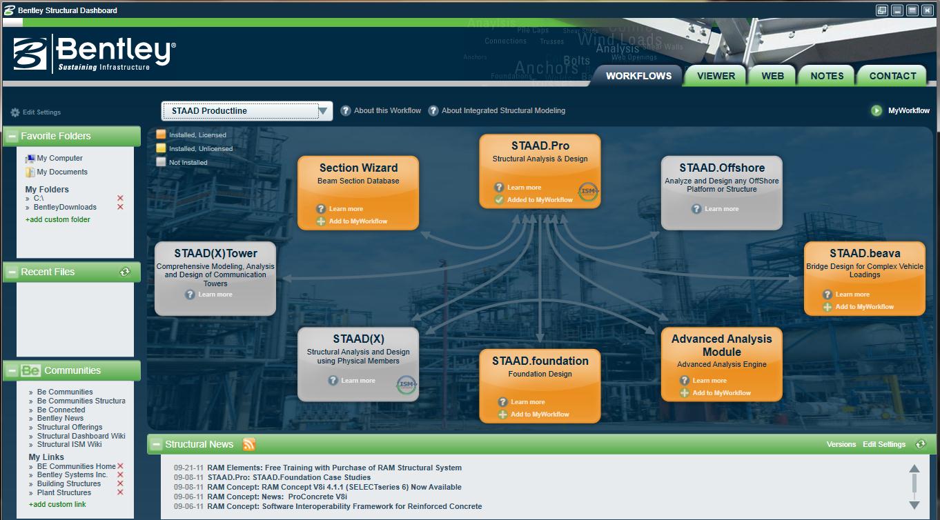Viewport: 940px width, 520px height.
Task: Click the My Documents folder icon
Action: coord(30,172)
